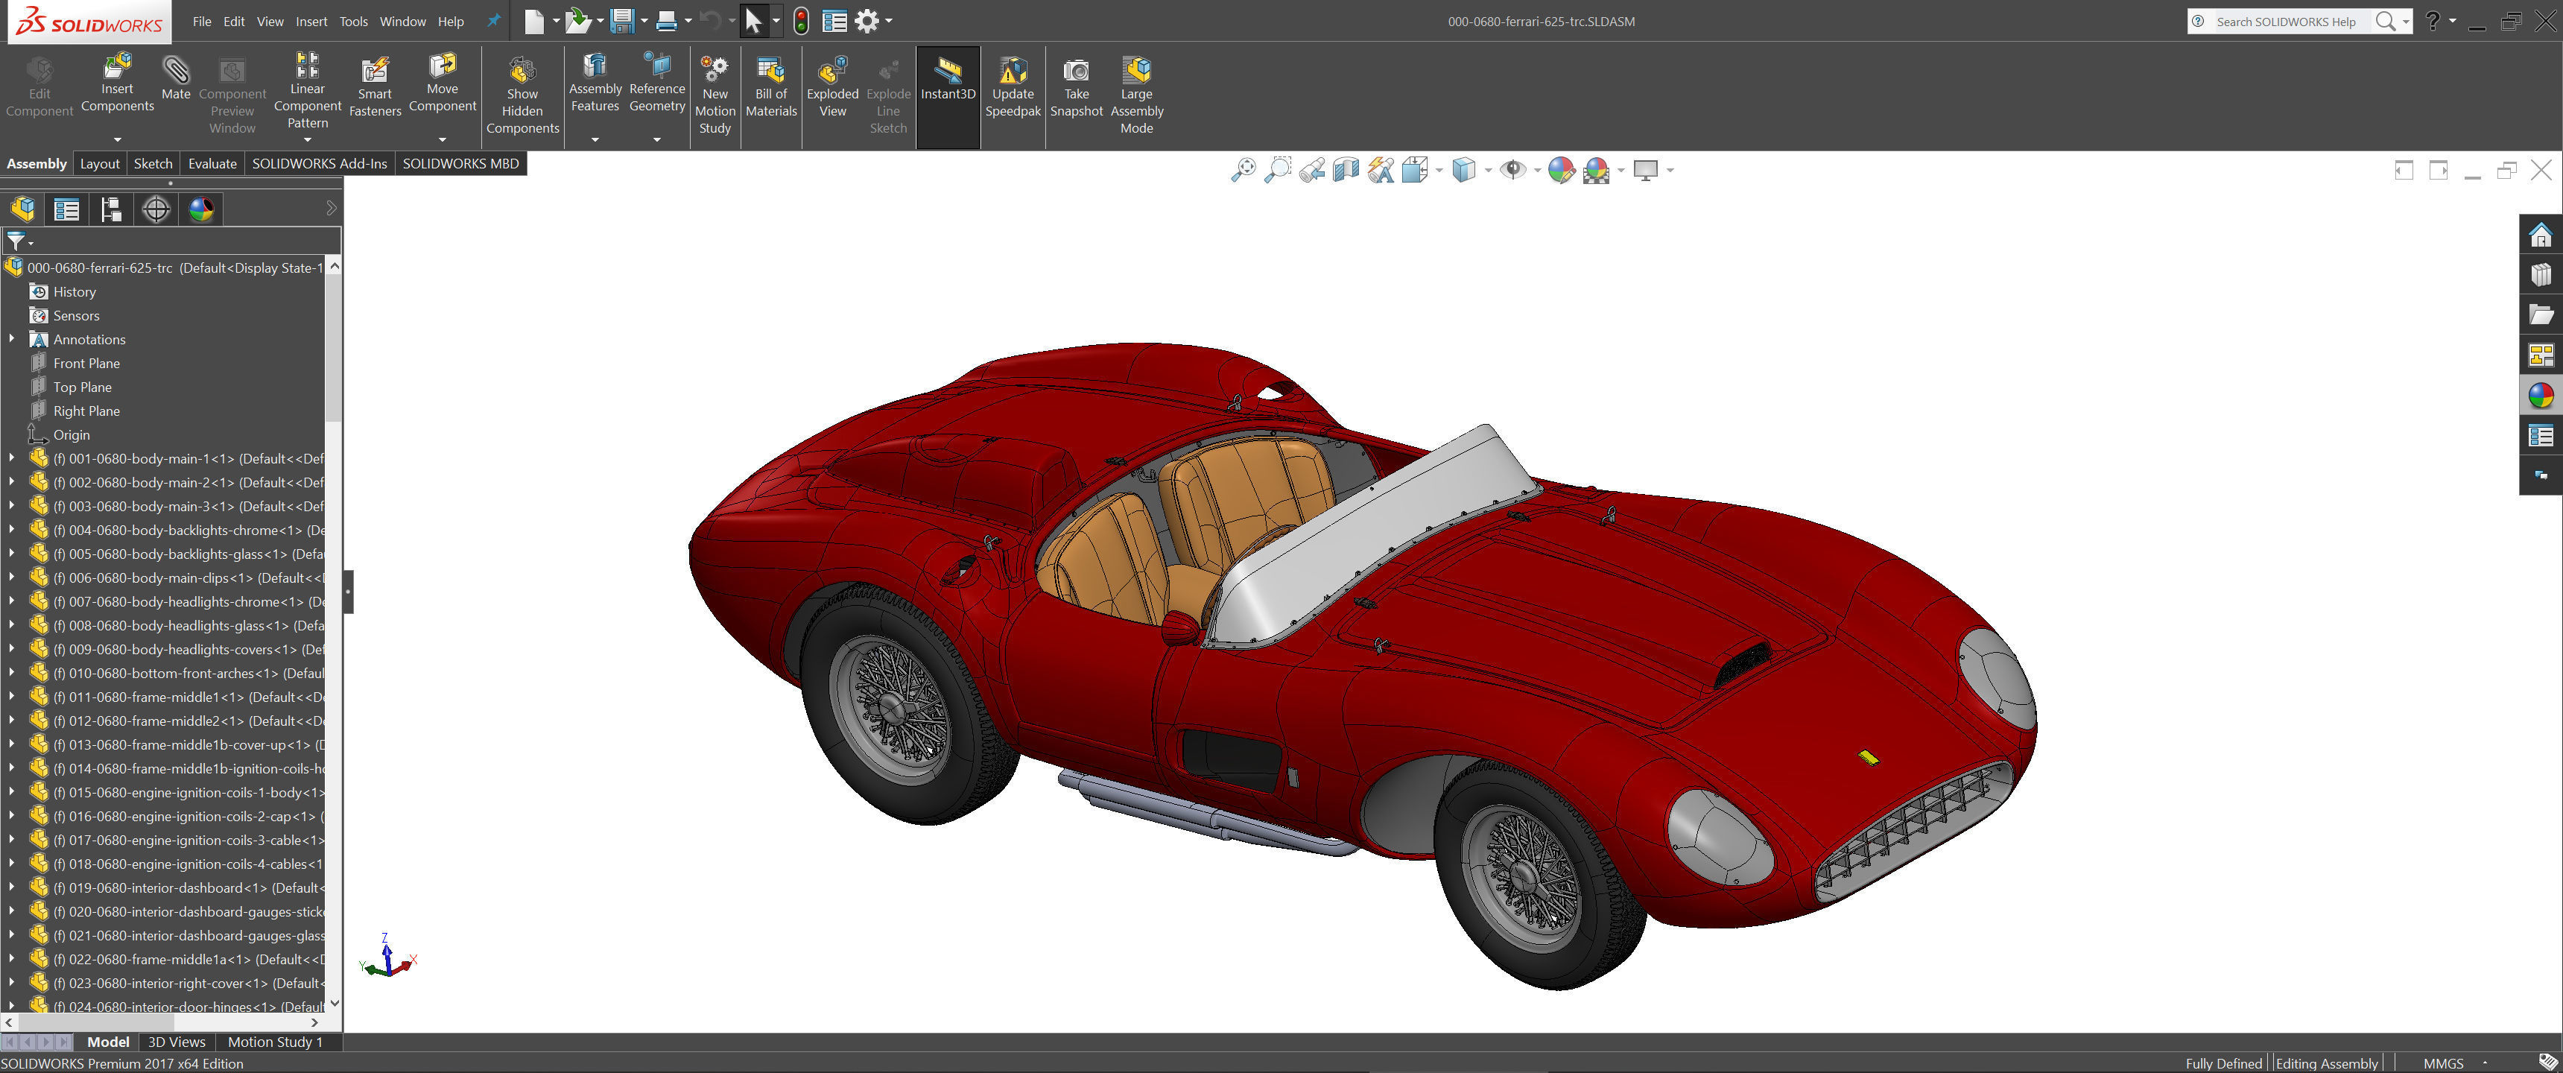Open Assembly Features tool

595,83
